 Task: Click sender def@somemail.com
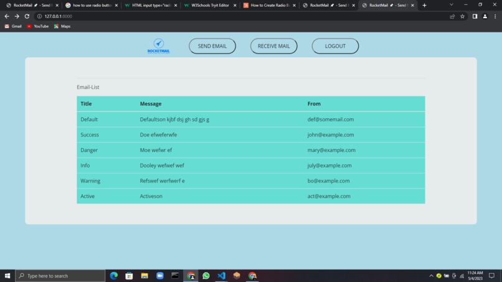point(331,120)
